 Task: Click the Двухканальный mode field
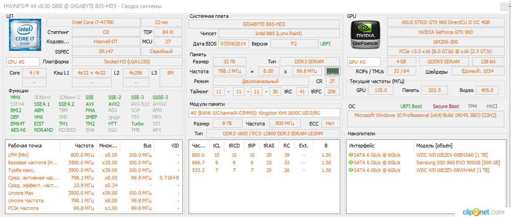(x=261, y=81)
